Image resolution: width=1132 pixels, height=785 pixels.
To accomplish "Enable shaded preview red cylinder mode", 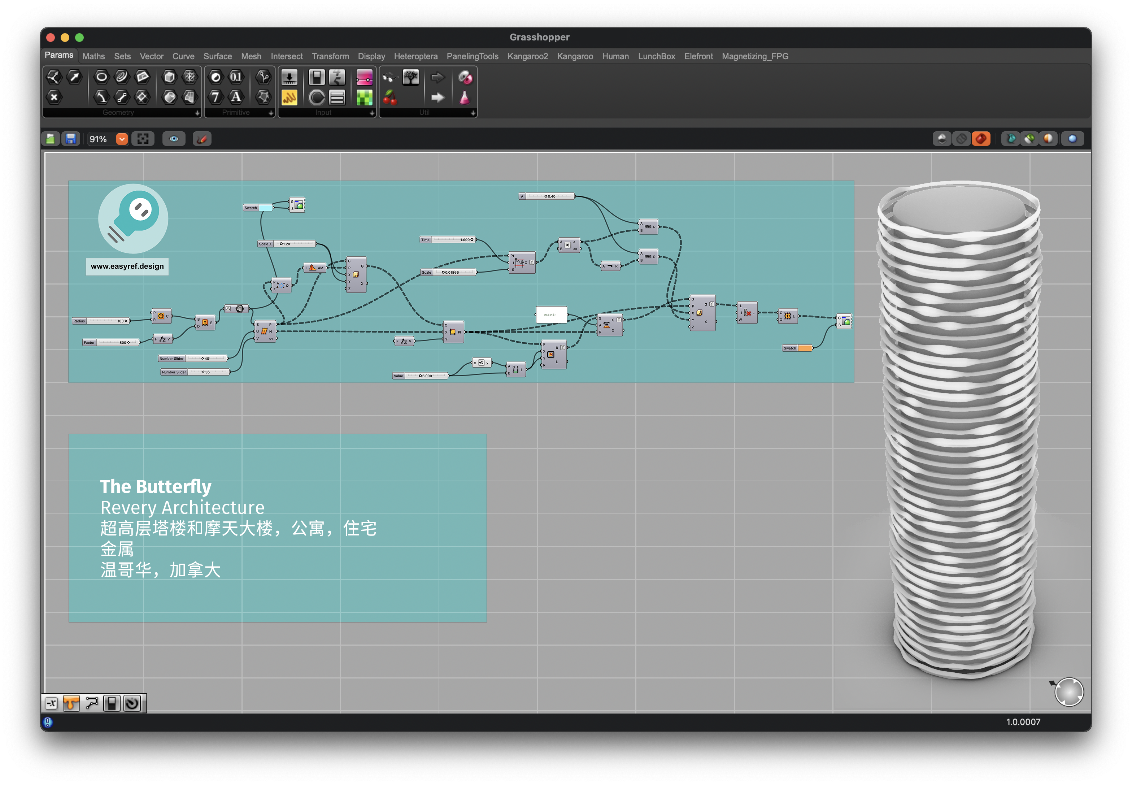I will pos(980,139).
